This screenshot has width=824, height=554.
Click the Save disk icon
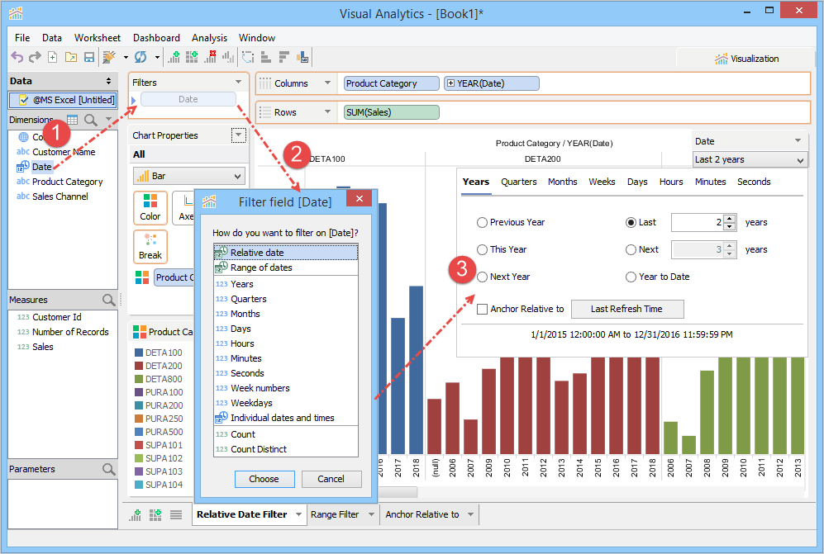point(89,57)
